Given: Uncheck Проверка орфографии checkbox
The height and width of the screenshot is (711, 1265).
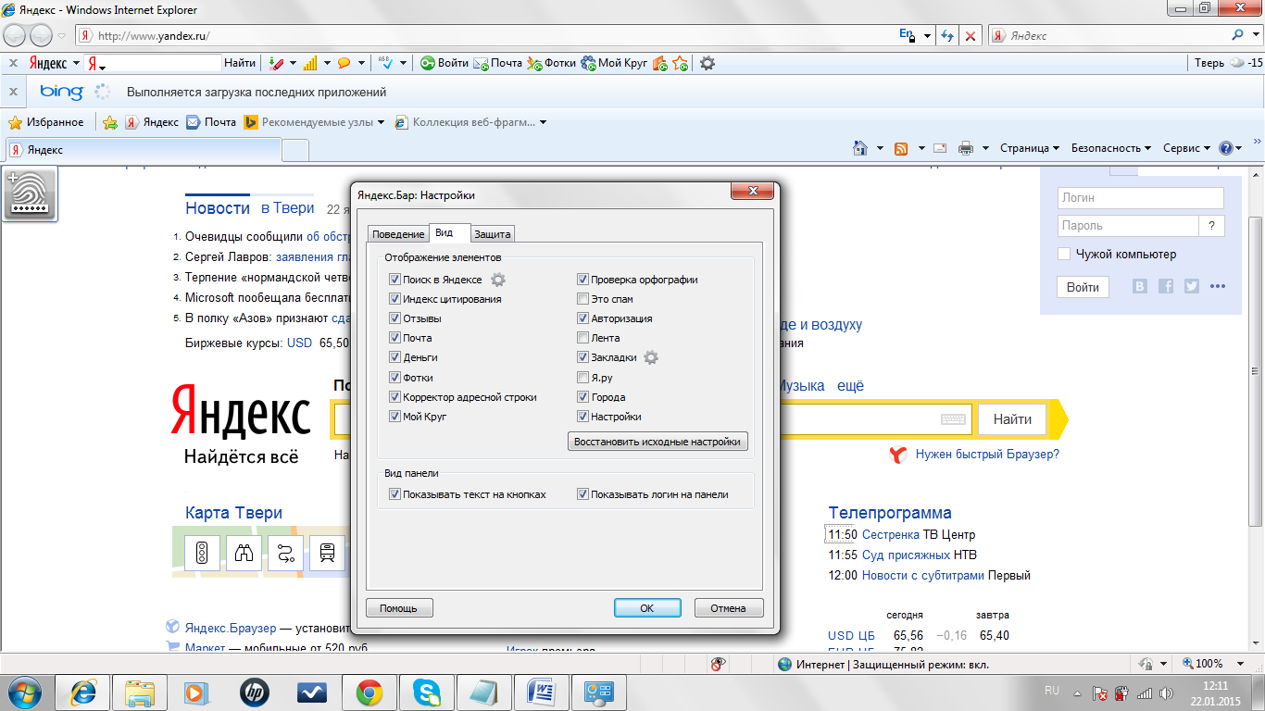Looking at the screenshot, I should click(582, 280).
